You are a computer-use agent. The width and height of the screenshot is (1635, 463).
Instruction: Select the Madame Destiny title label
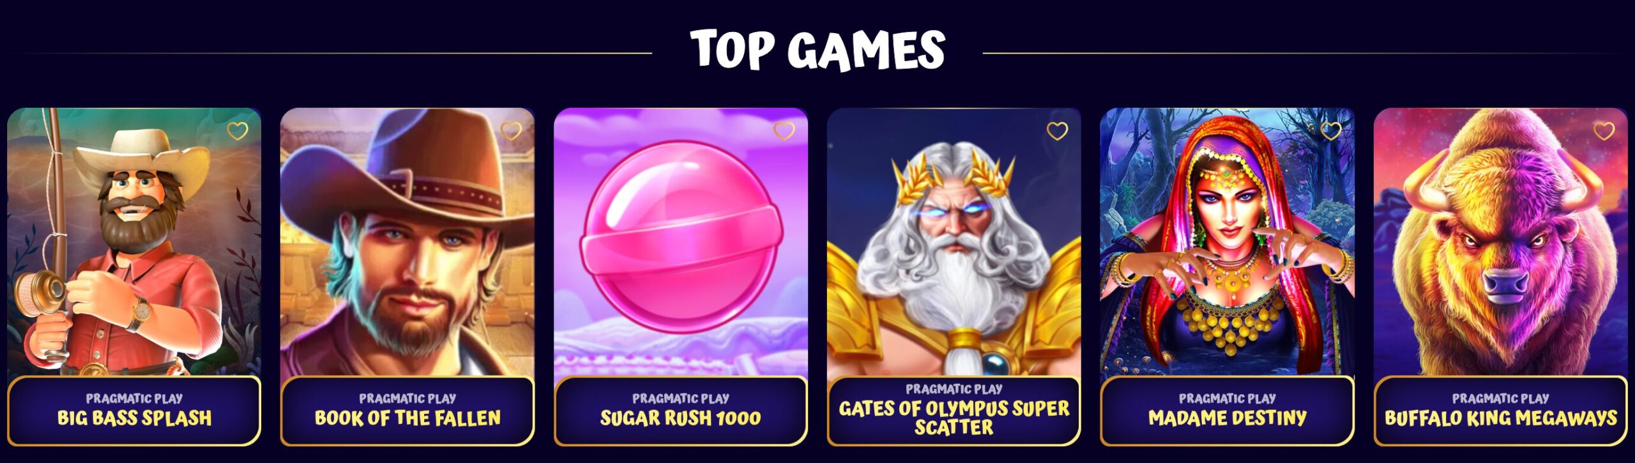[1228, 418]
